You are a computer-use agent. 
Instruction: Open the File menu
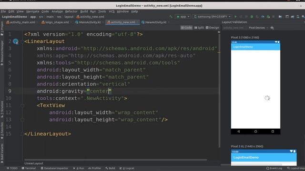3,11
